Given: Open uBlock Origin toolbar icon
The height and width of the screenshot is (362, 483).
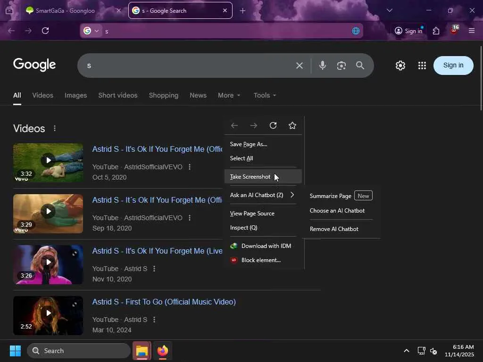Looking at the screenshot, I should 454,30.
